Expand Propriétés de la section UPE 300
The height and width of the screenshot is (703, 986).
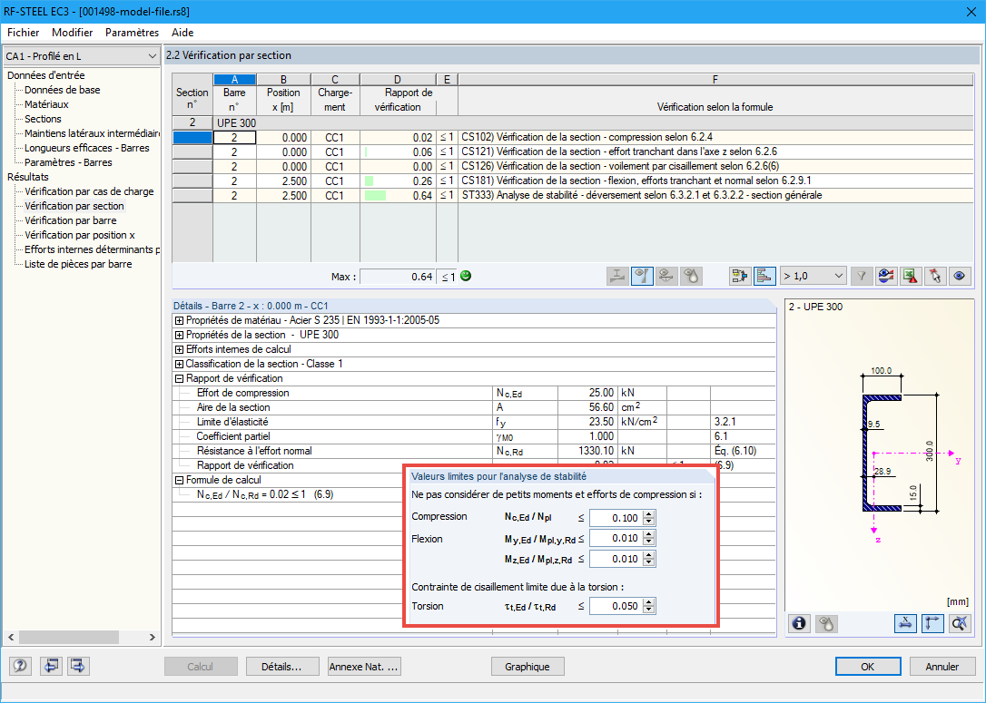pyautogui.click(x=179, y=335)
